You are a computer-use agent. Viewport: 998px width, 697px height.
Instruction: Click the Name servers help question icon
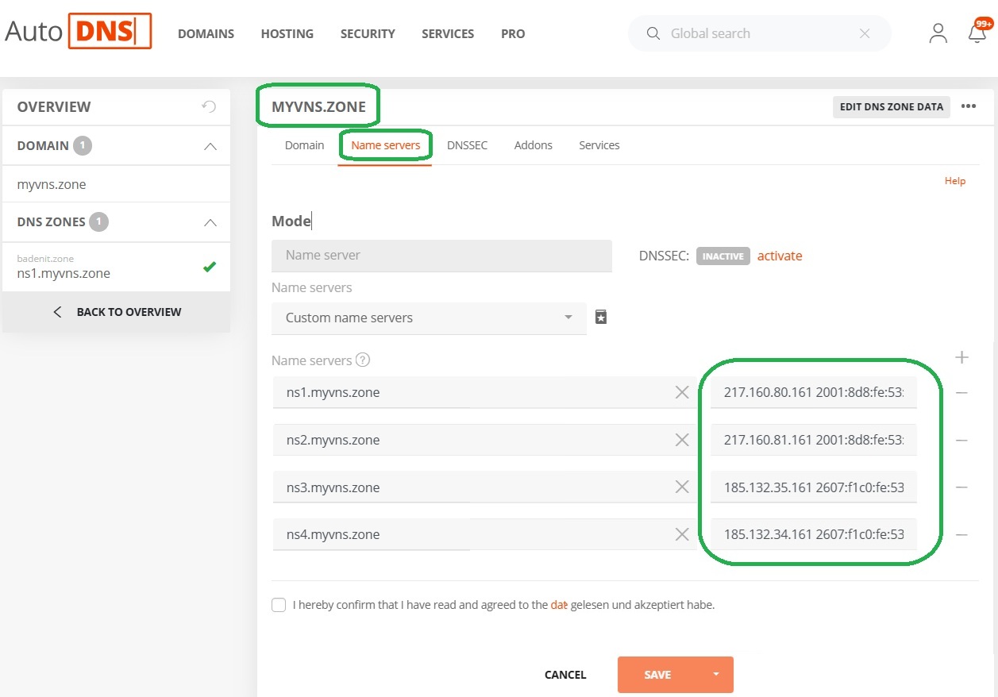click(x=363, y=360)
